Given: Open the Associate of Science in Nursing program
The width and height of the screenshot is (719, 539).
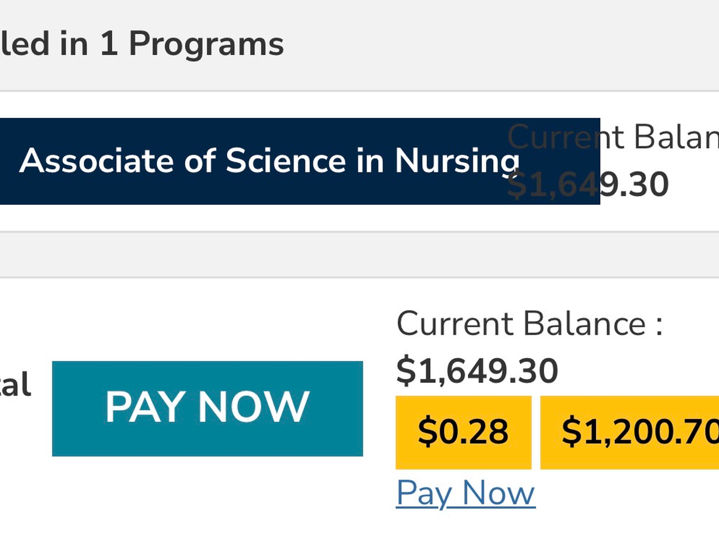Looking at the screenshot, I should tap(270, 161).
